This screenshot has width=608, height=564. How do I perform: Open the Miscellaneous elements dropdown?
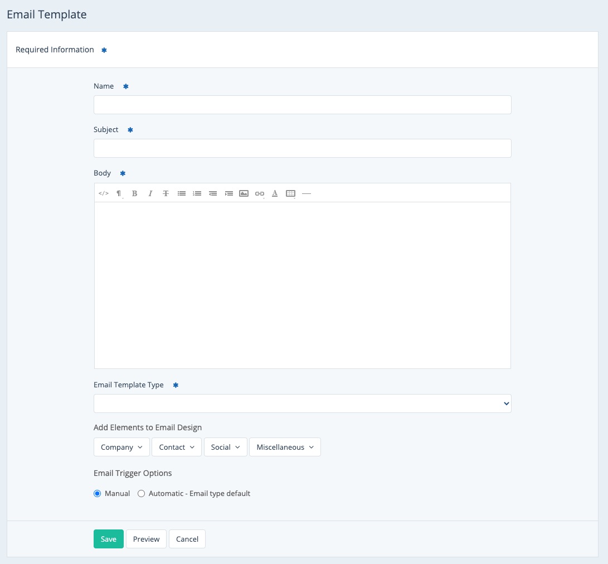click(x=285, y=447)
